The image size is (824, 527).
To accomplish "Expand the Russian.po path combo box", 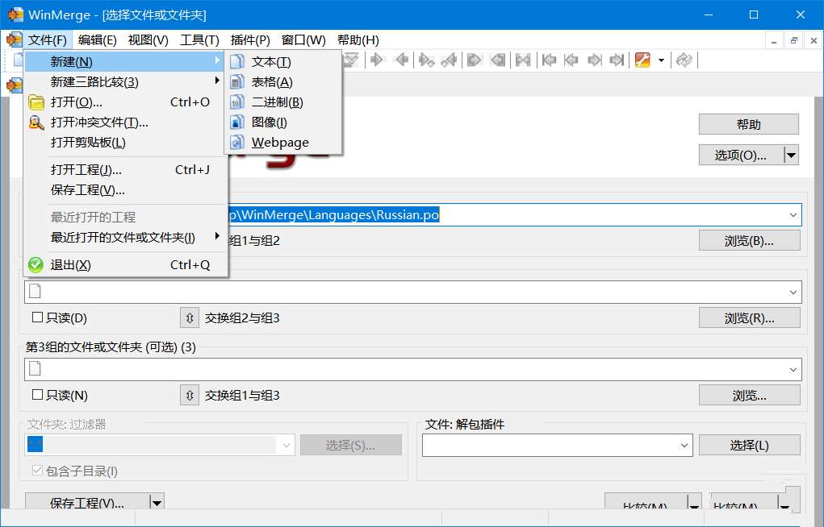I will (794, 215).
